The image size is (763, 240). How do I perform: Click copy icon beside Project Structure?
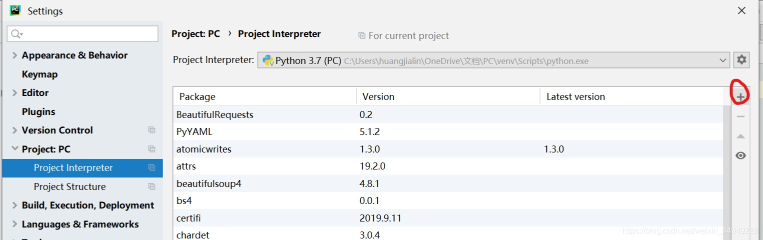pyautogui.click(x=152, y=186)
